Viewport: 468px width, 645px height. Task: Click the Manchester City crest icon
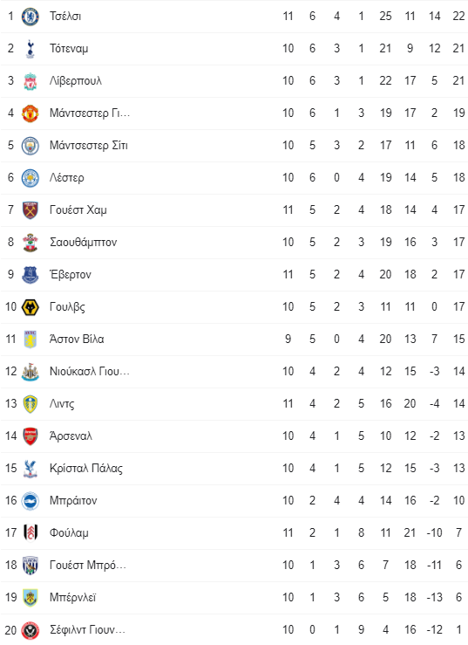(x=30, y=146)
